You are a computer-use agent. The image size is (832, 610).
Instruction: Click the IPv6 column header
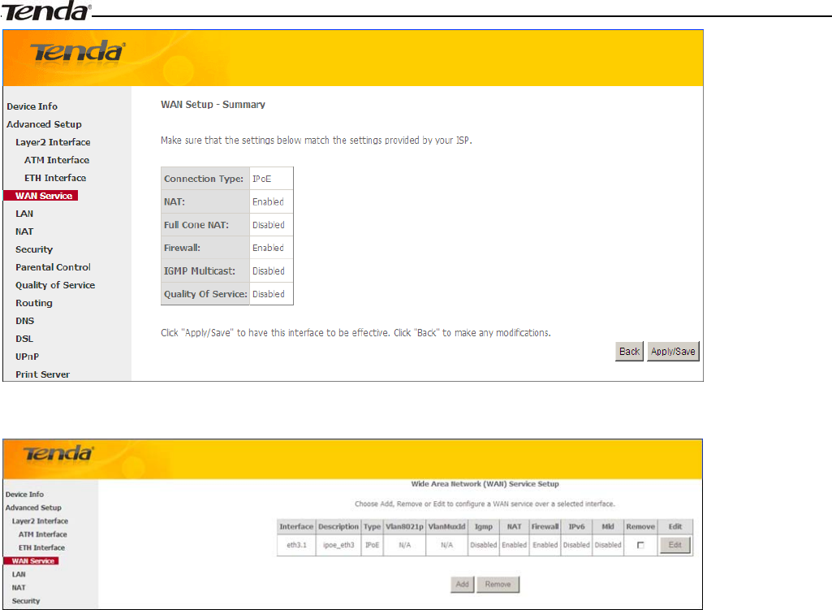coord(576,526)
